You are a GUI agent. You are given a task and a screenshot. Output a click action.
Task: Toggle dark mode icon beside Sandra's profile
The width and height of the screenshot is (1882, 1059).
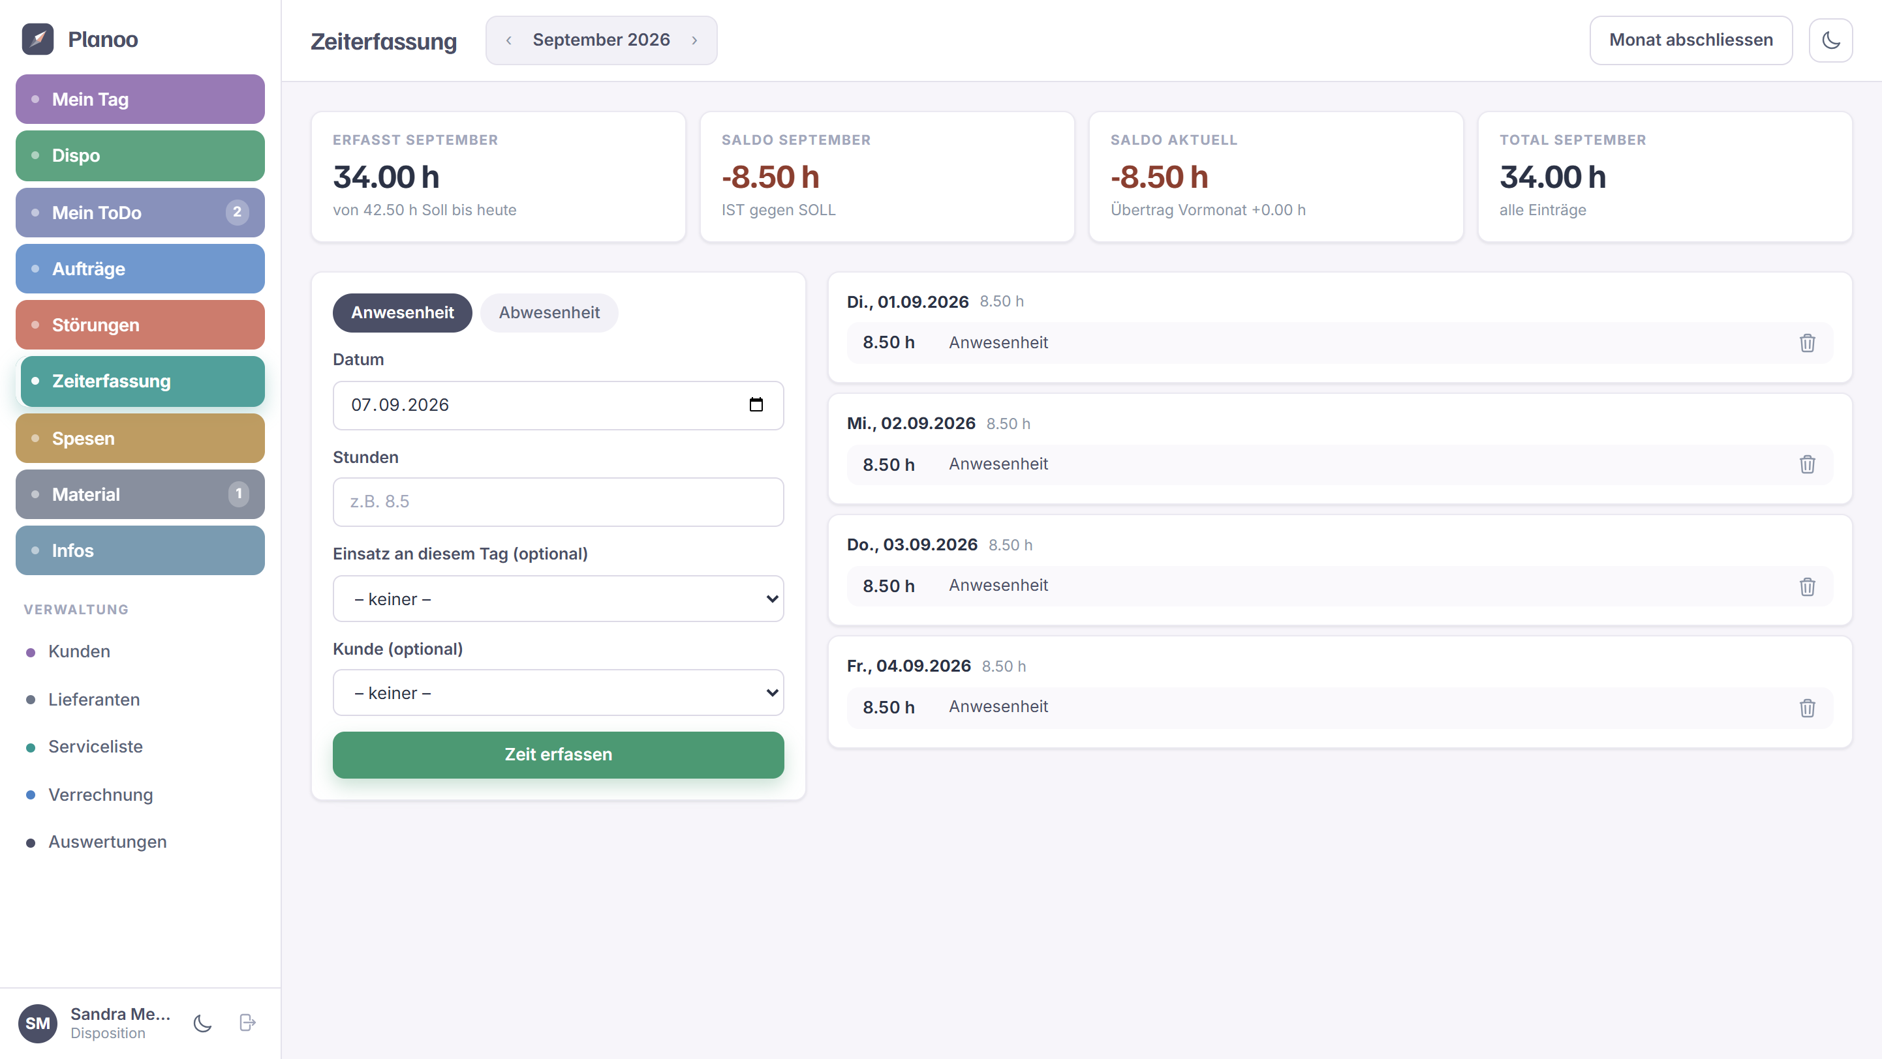pos(202,1023)
